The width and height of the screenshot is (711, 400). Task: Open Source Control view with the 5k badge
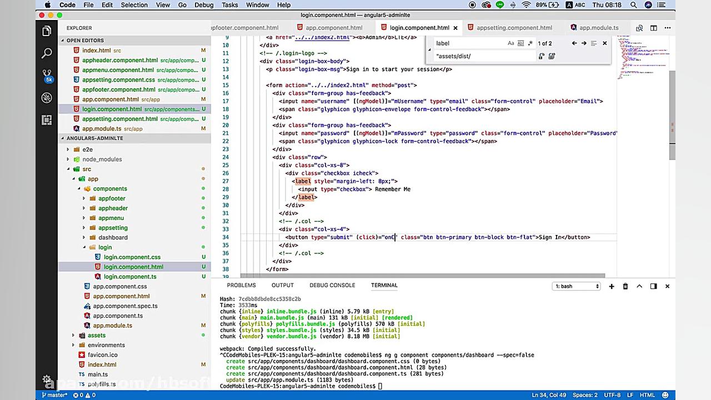click(47, 76)
